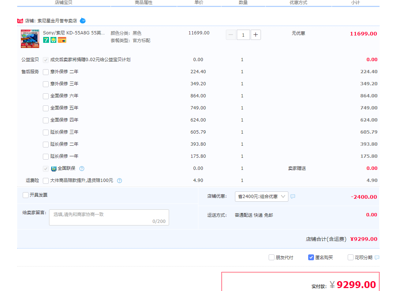Check 全面保修 五年 option
Viewport: 396px width, 291px height.
pos(46,108)
